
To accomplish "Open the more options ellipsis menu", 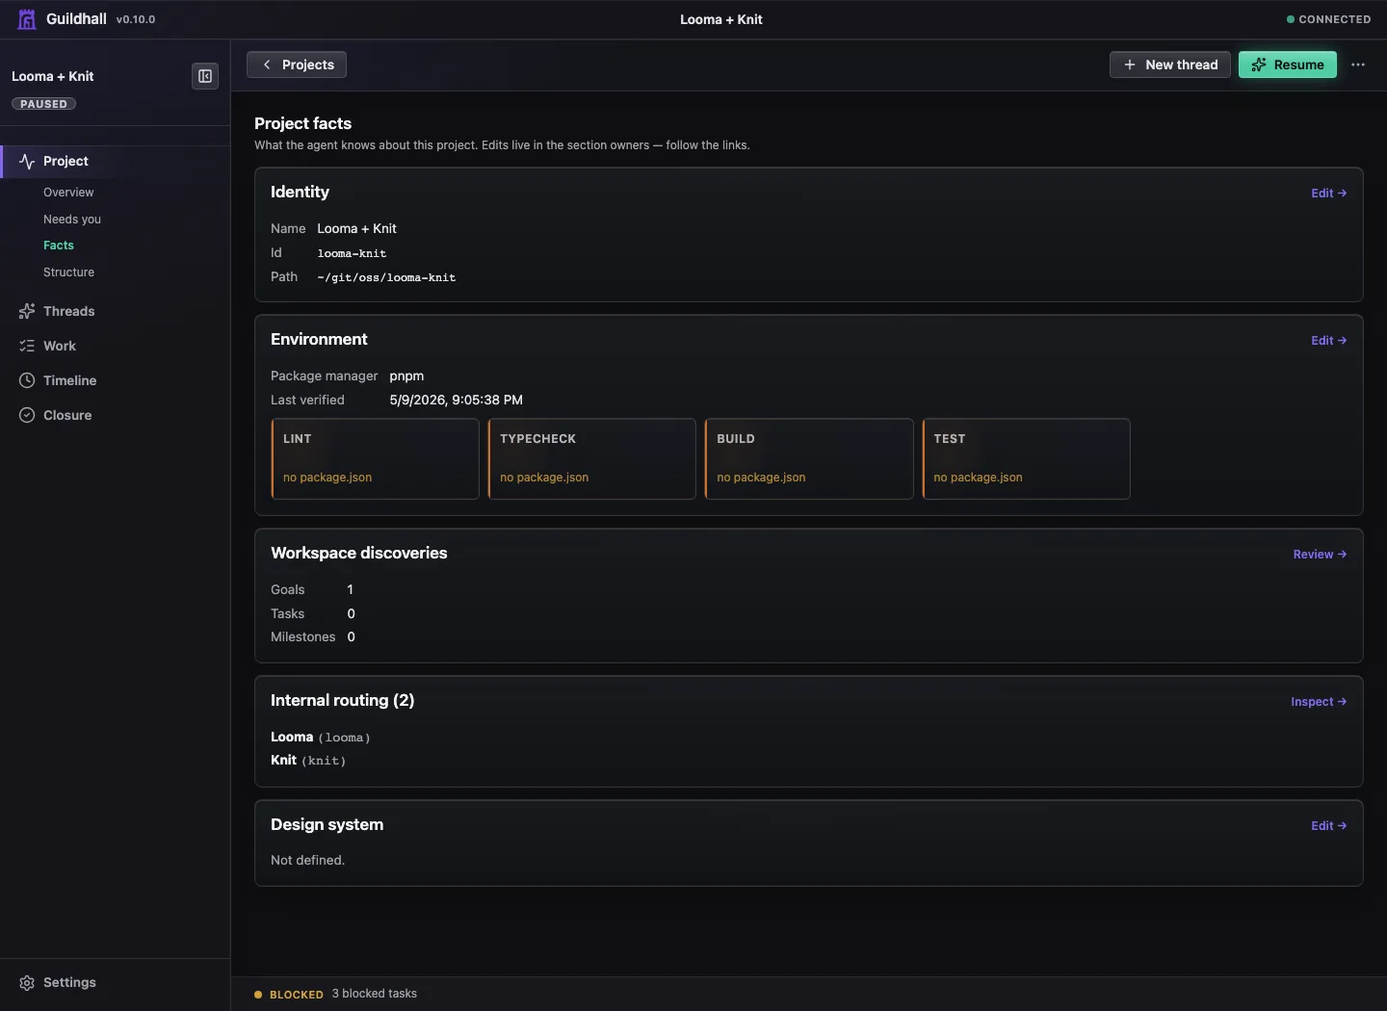I will [1358, 65].
